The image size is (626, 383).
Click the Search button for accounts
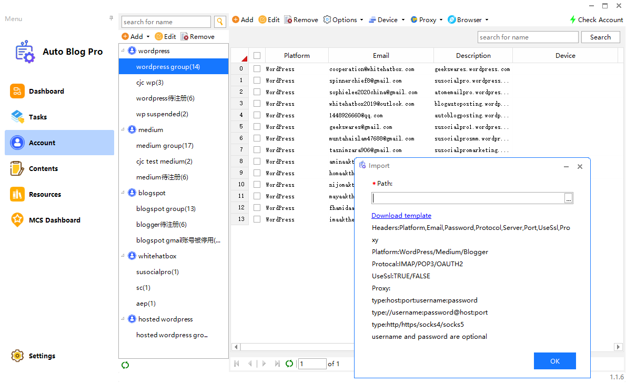point(600,37)
